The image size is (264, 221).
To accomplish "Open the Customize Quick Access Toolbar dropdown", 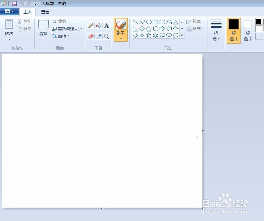I will (x=35, y=4).
